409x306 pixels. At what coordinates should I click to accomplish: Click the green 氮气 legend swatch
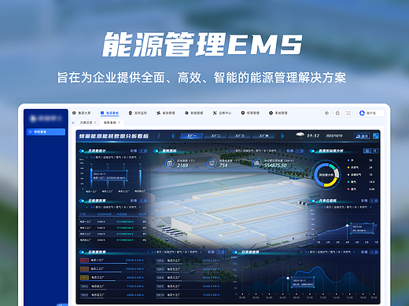coord(348,182)
